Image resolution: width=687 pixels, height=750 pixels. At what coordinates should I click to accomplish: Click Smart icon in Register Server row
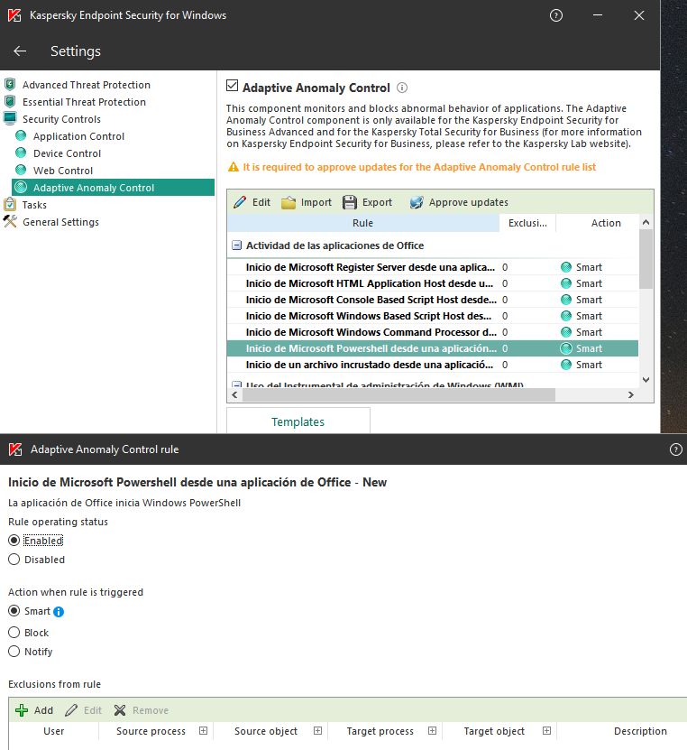[566, 267]
